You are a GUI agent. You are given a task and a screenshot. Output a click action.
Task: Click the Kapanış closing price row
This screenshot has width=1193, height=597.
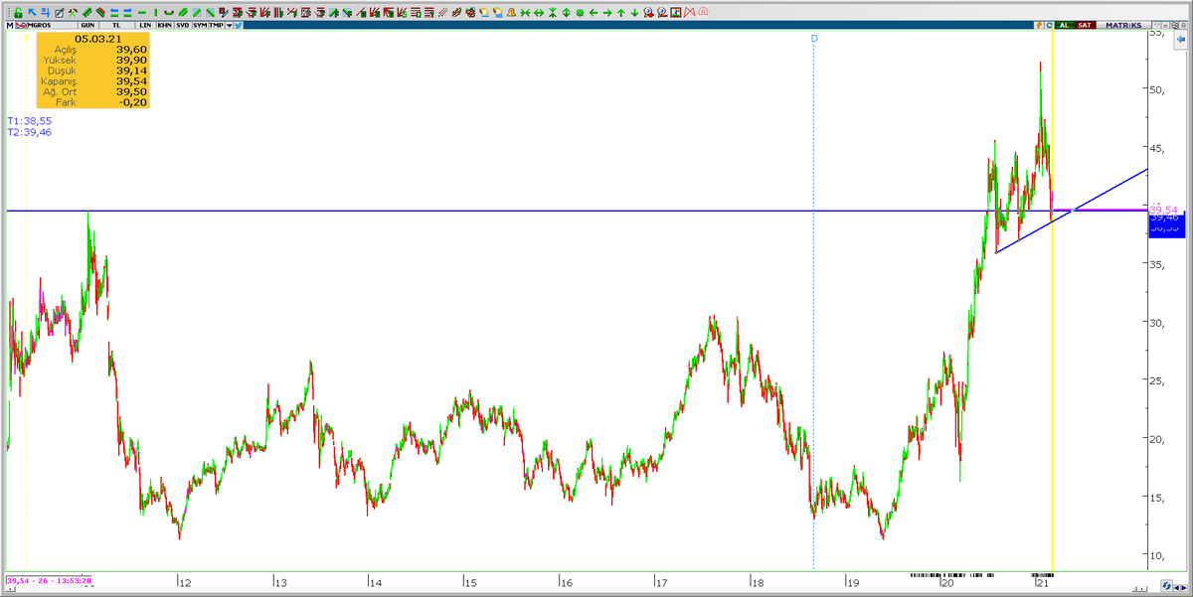coord(92,81)
